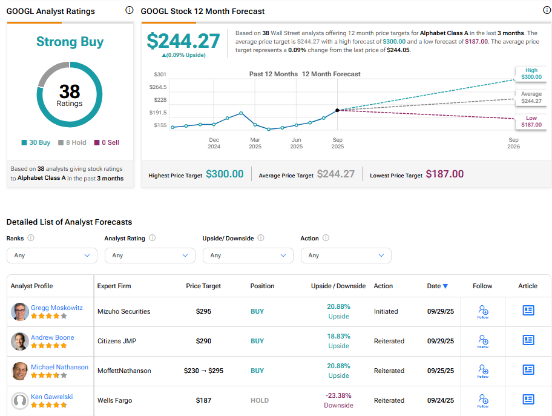Image resolution: width=552 pixels, height=416 pixels.
Task: Click the Price Target column header
Action: tap(203, 286)
